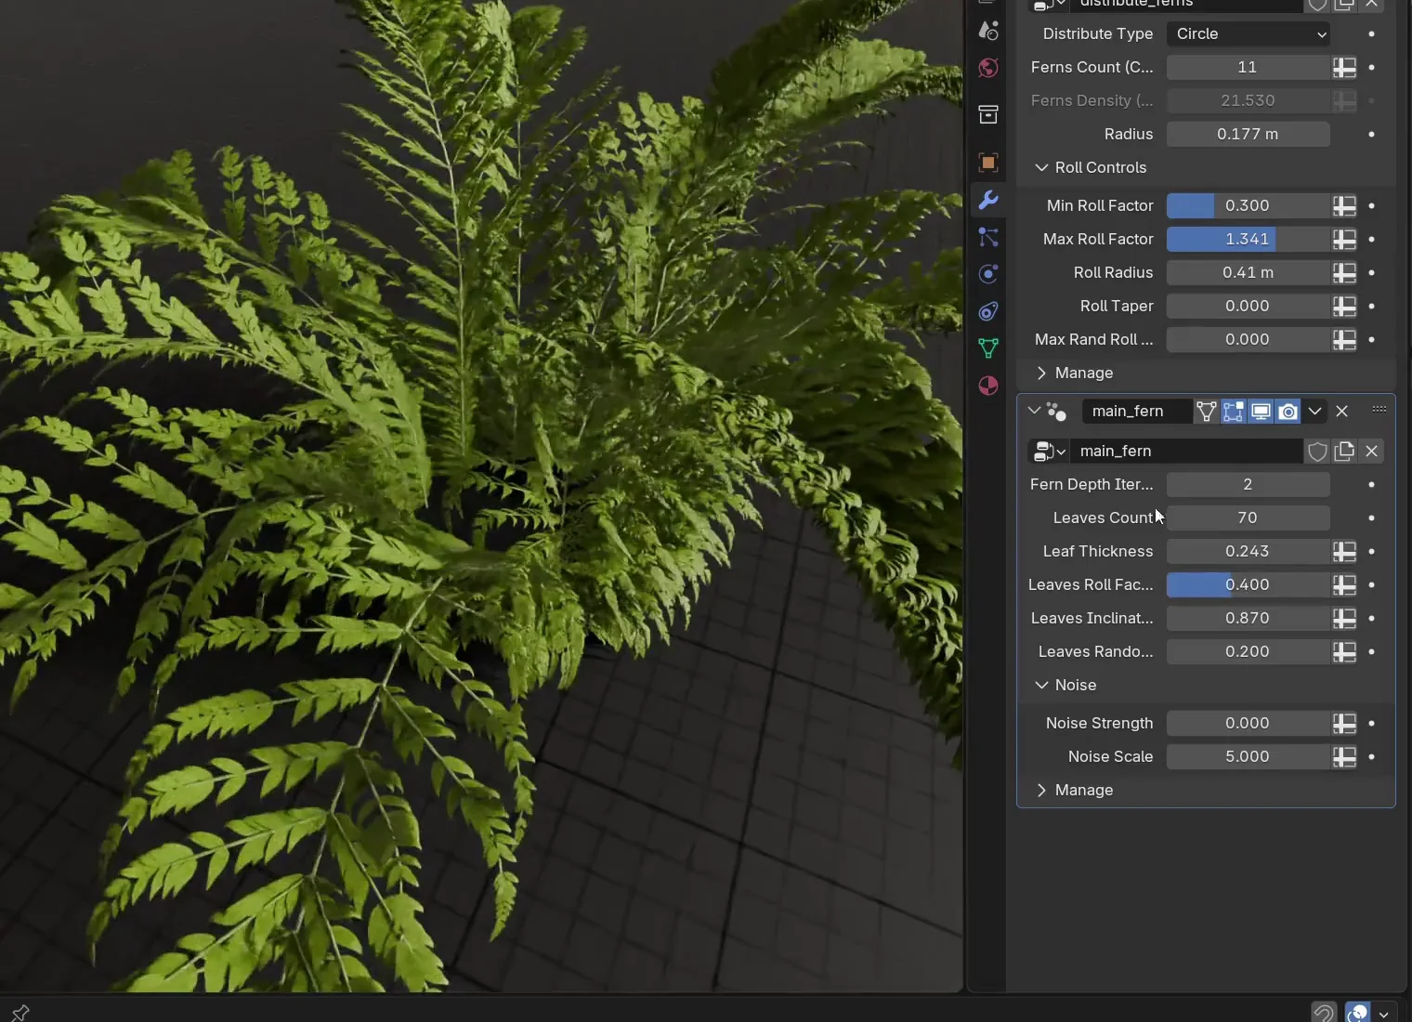Click the Leaves Count number field
Screen dimensions: 1412x1022
coord(1249,518)
